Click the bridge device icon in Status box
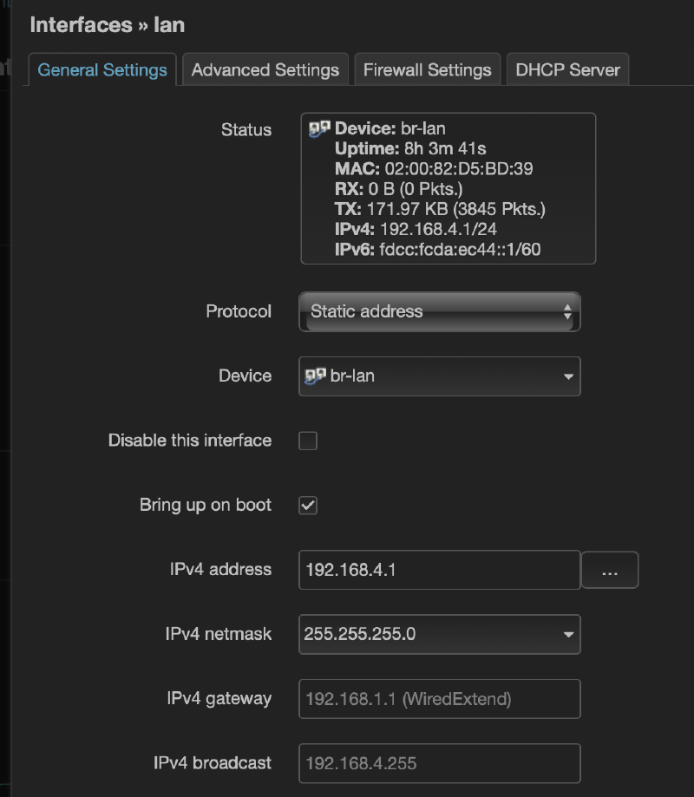 tap(319, 128)
